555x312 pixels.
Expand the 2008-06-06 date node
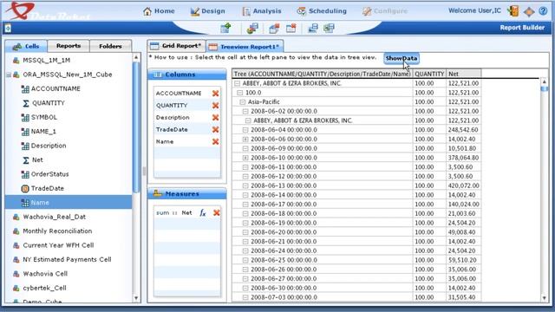coord(245,139)
